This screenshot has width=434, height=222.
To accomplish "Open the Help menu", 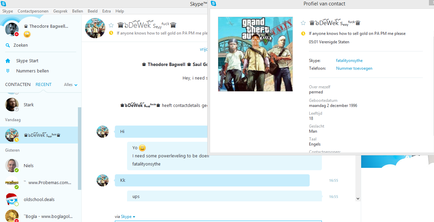I will click(x=120, y=11).
